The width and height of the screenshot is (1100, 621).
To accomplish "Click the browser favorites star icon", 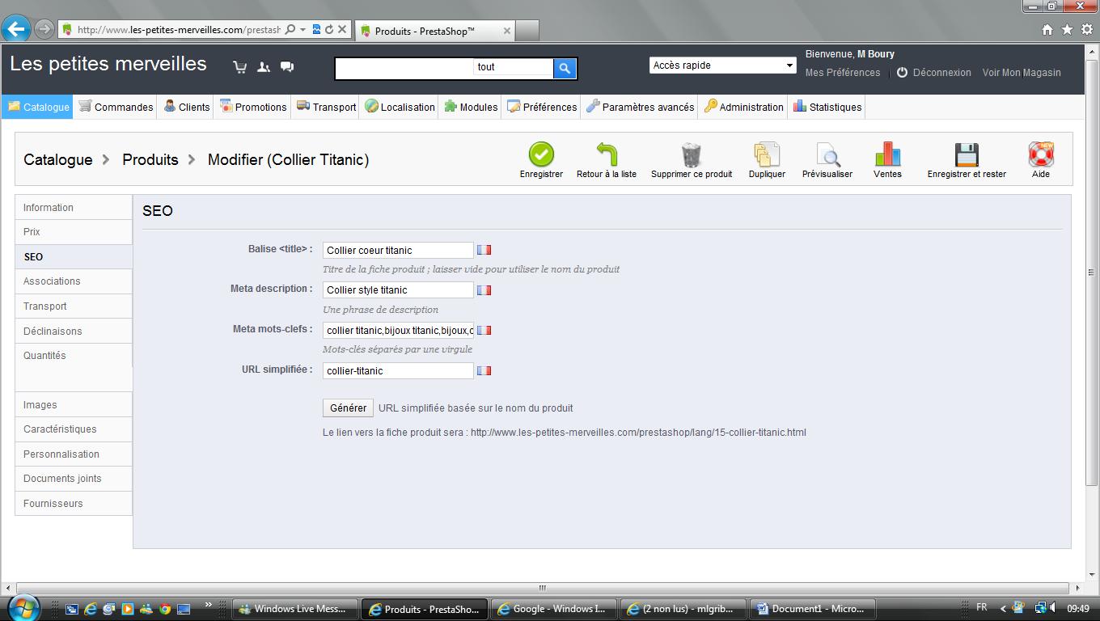I will pyautogui.click(x=1067, y=30).
